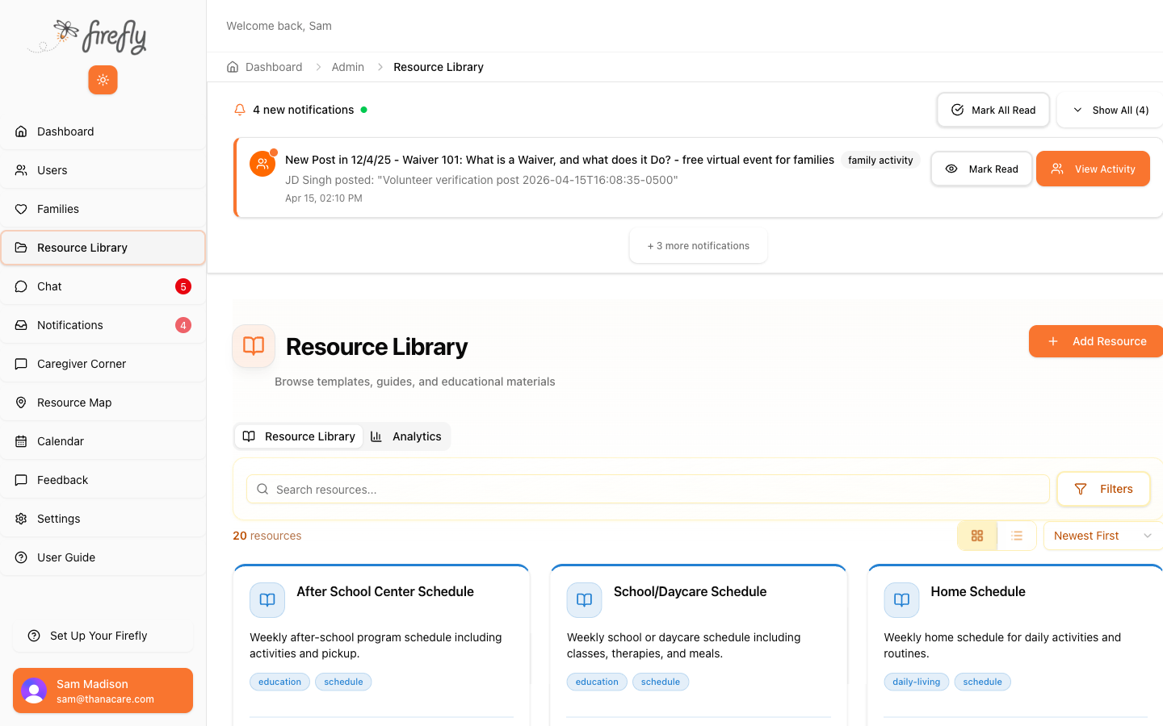
Task: Expand the 3 more notifications
Action: (x=699, y=246)
